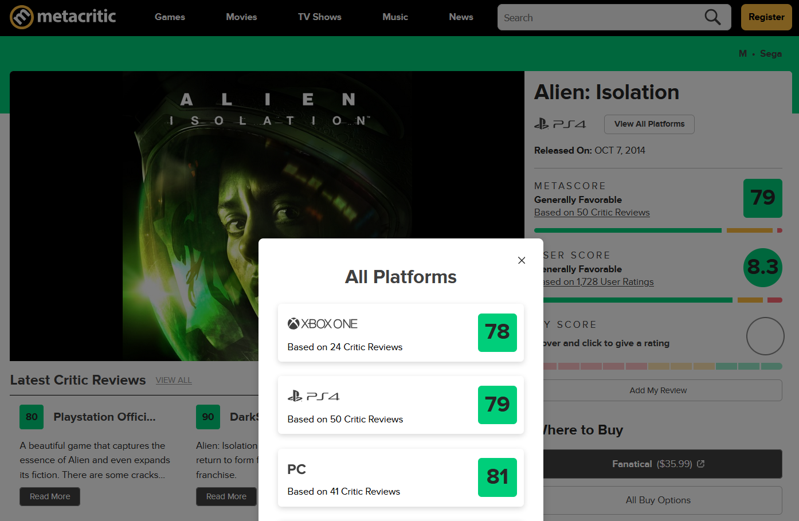Click the All Buy Options button
Screen dimensions: 799x521
pos(663,500)
